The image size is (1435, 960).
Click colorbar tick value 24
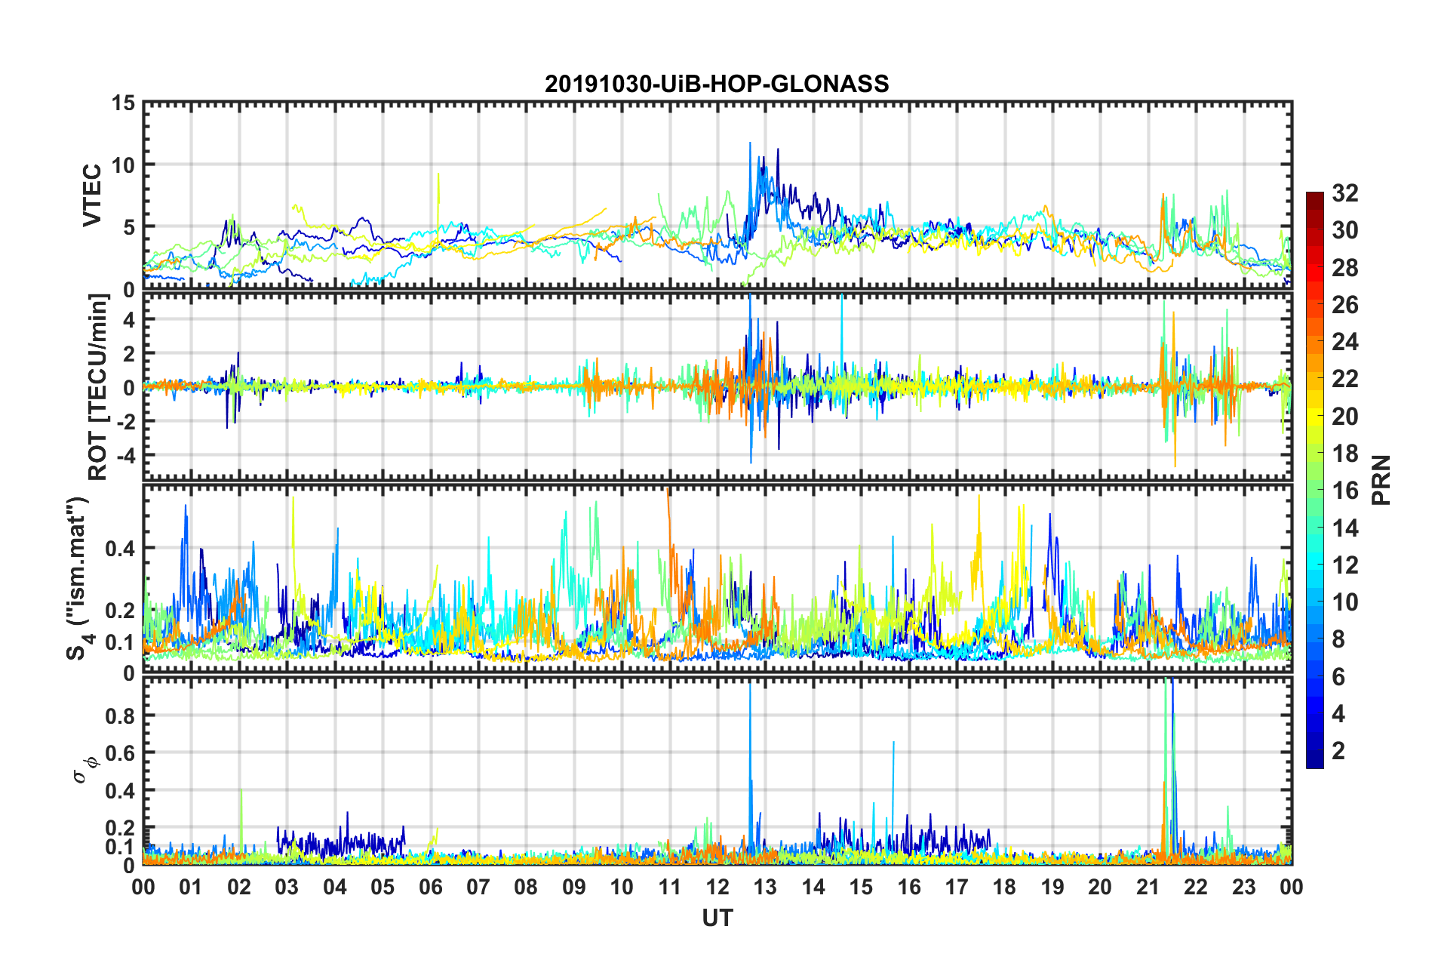tap(1344, 342)
